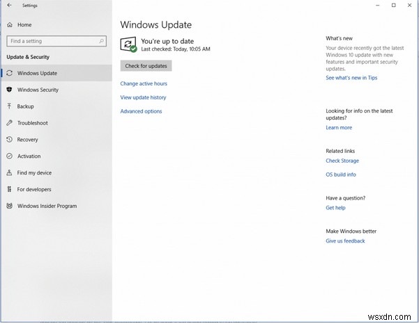Image resolution: width=419 pixels, height=324 pixels.
Task: Open Advanced options link
Action: point(141,111)
